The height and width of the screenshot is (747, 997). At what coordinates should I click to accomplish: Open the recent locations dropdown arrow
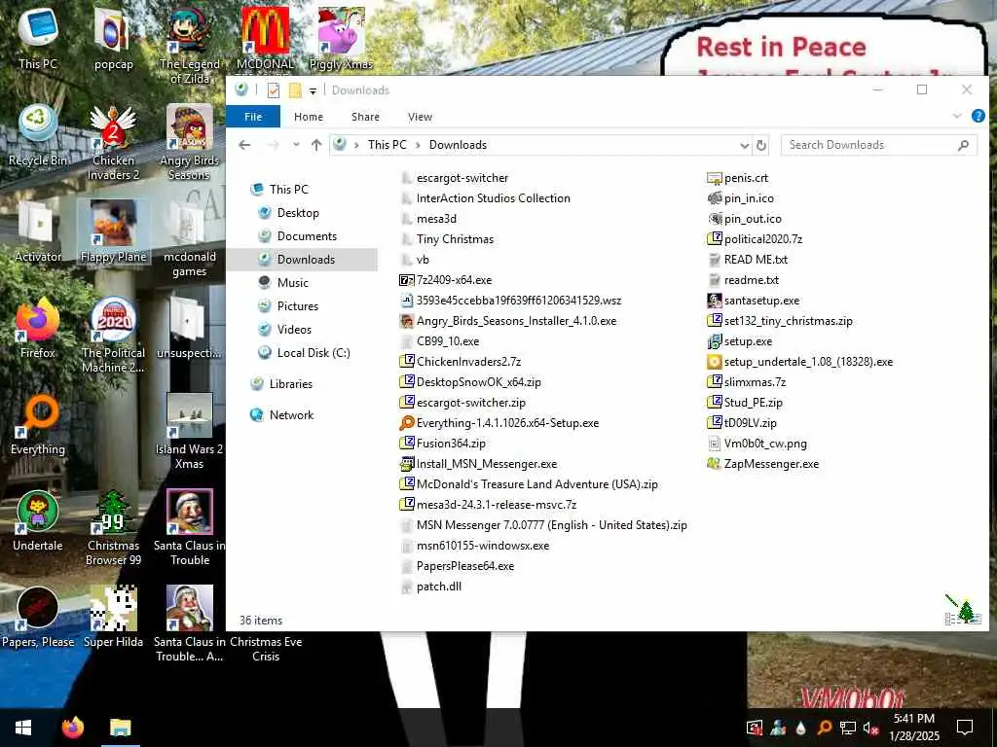point(296,145)
